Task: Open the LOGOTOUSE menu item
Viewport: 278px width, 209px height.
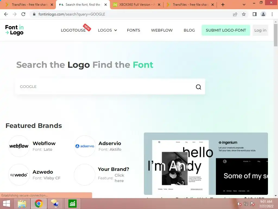Action: [73, 30]
